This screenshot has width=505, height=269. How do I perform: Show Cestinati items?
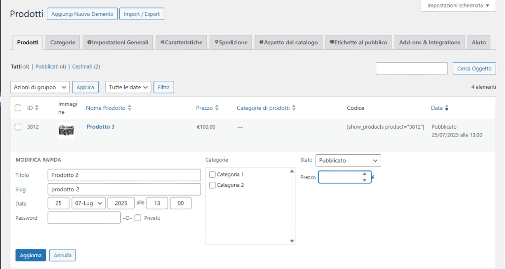point(82,67)
